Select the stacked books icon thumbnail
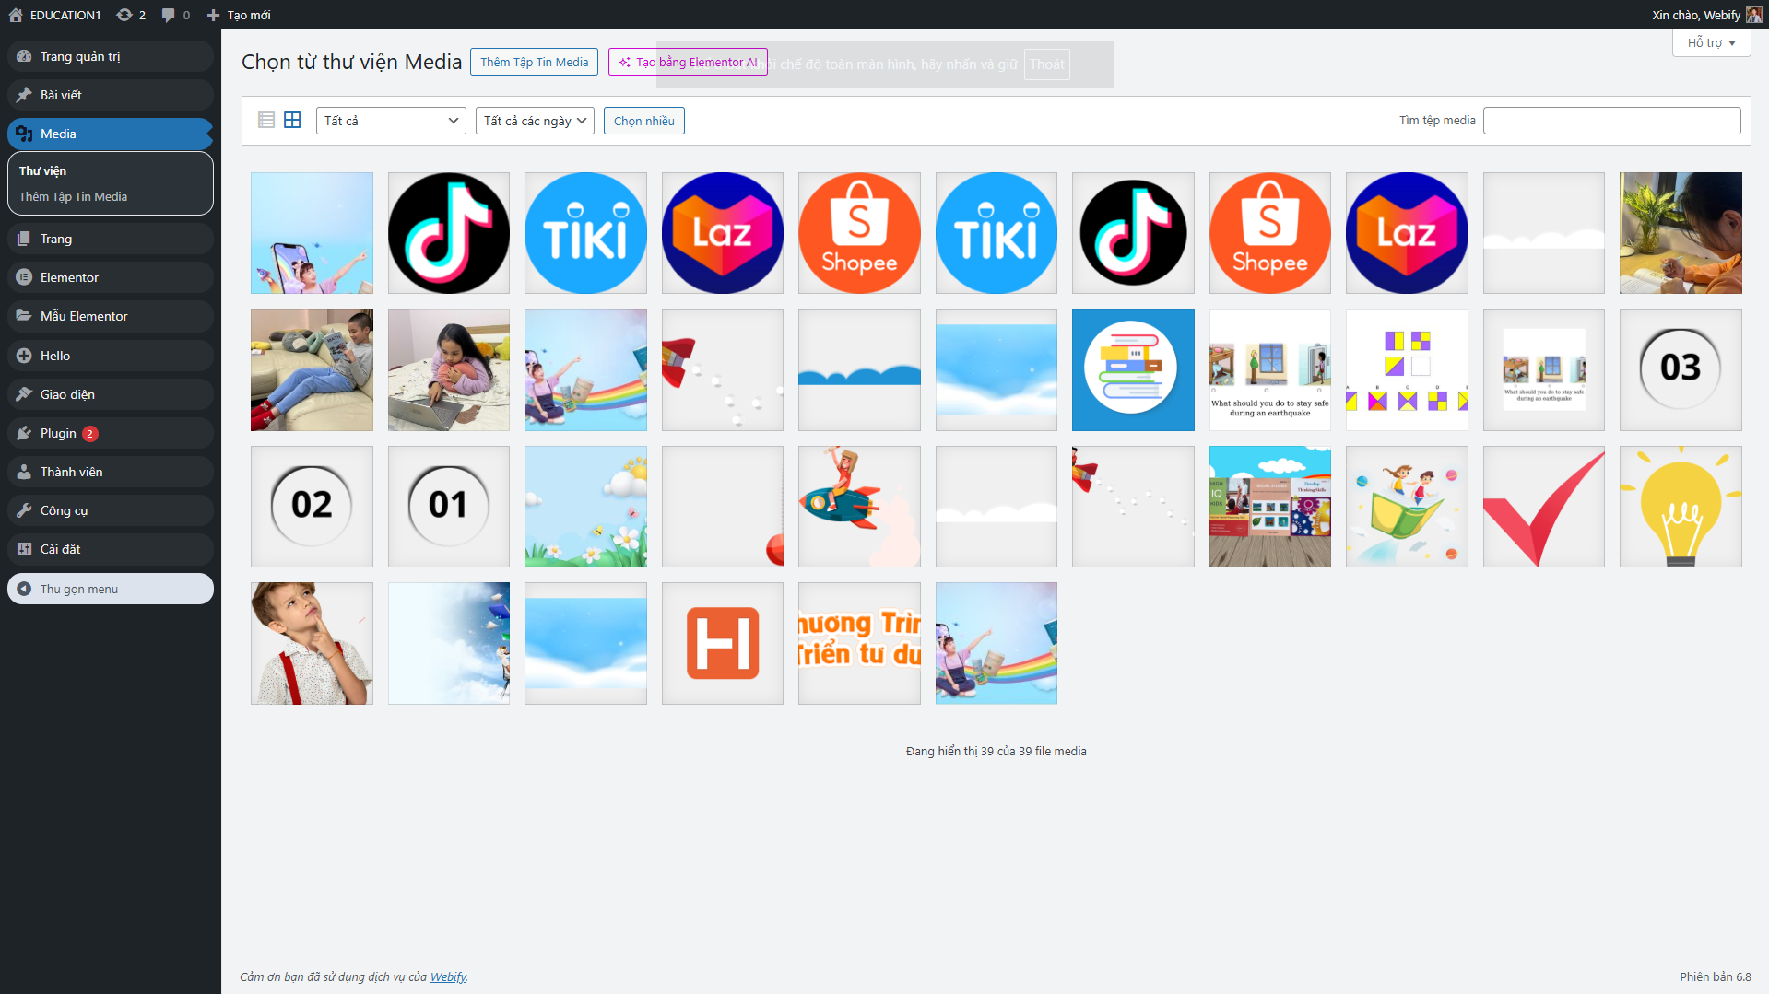 coord(1133,369)
